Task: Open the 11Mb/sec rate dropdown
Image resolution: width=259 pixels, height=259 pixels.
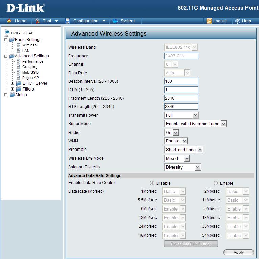Action: [x=237, y=200]
